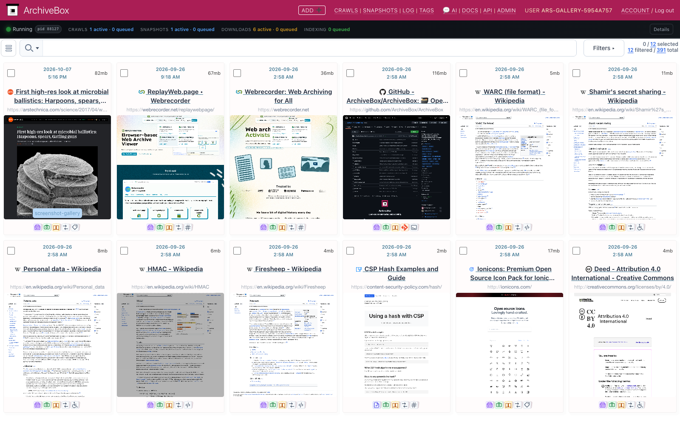Screen dimensions: 680x425
Task: Open the LOG page from header
Action: point(408,11)
